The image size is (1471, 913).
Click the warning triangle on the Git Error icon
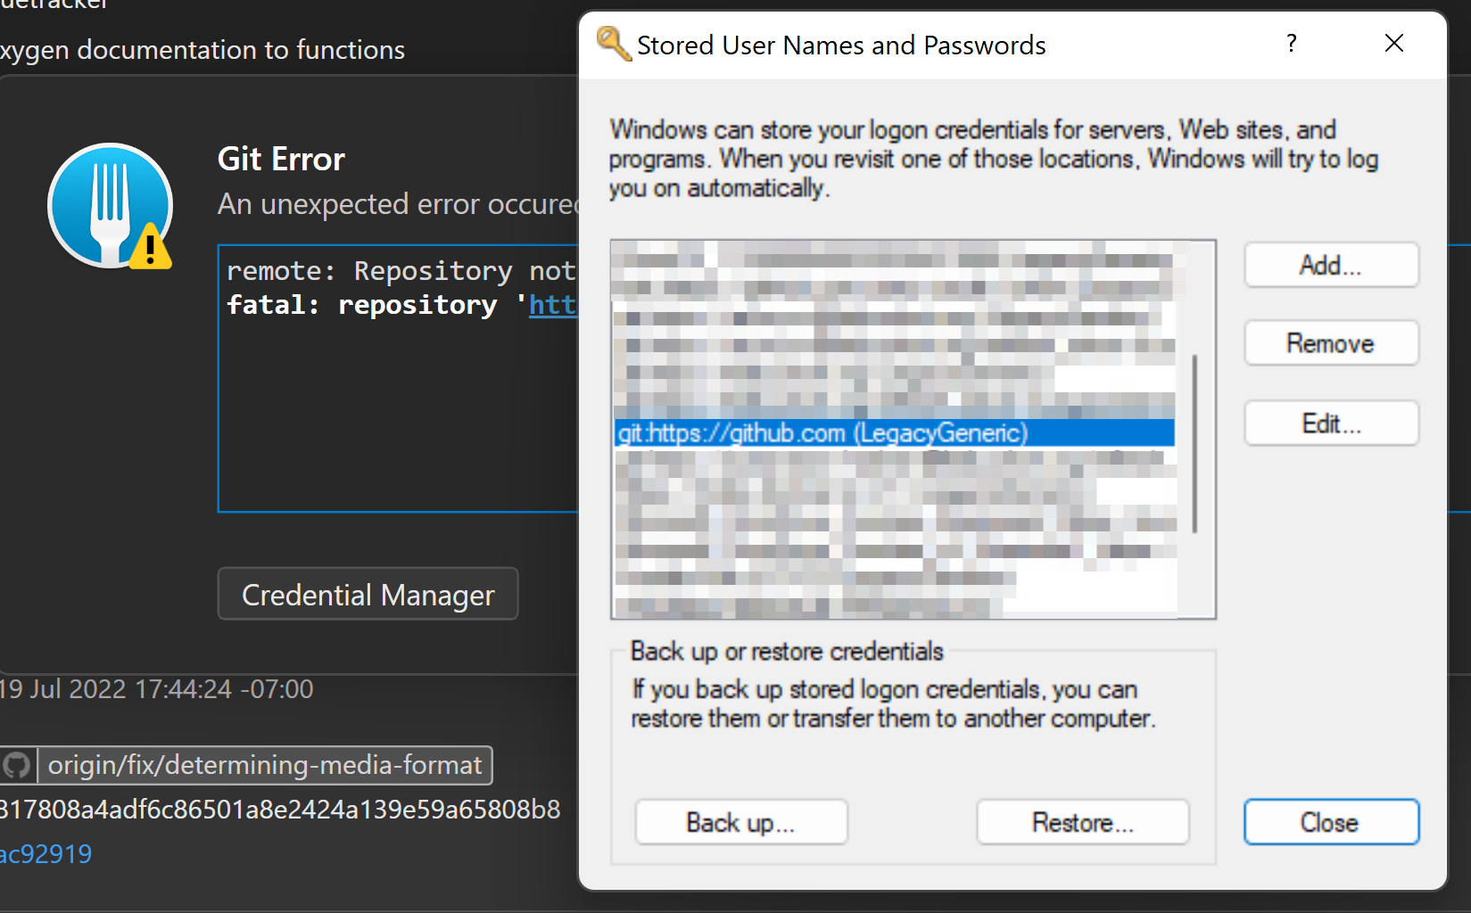(x=149, y=250)
